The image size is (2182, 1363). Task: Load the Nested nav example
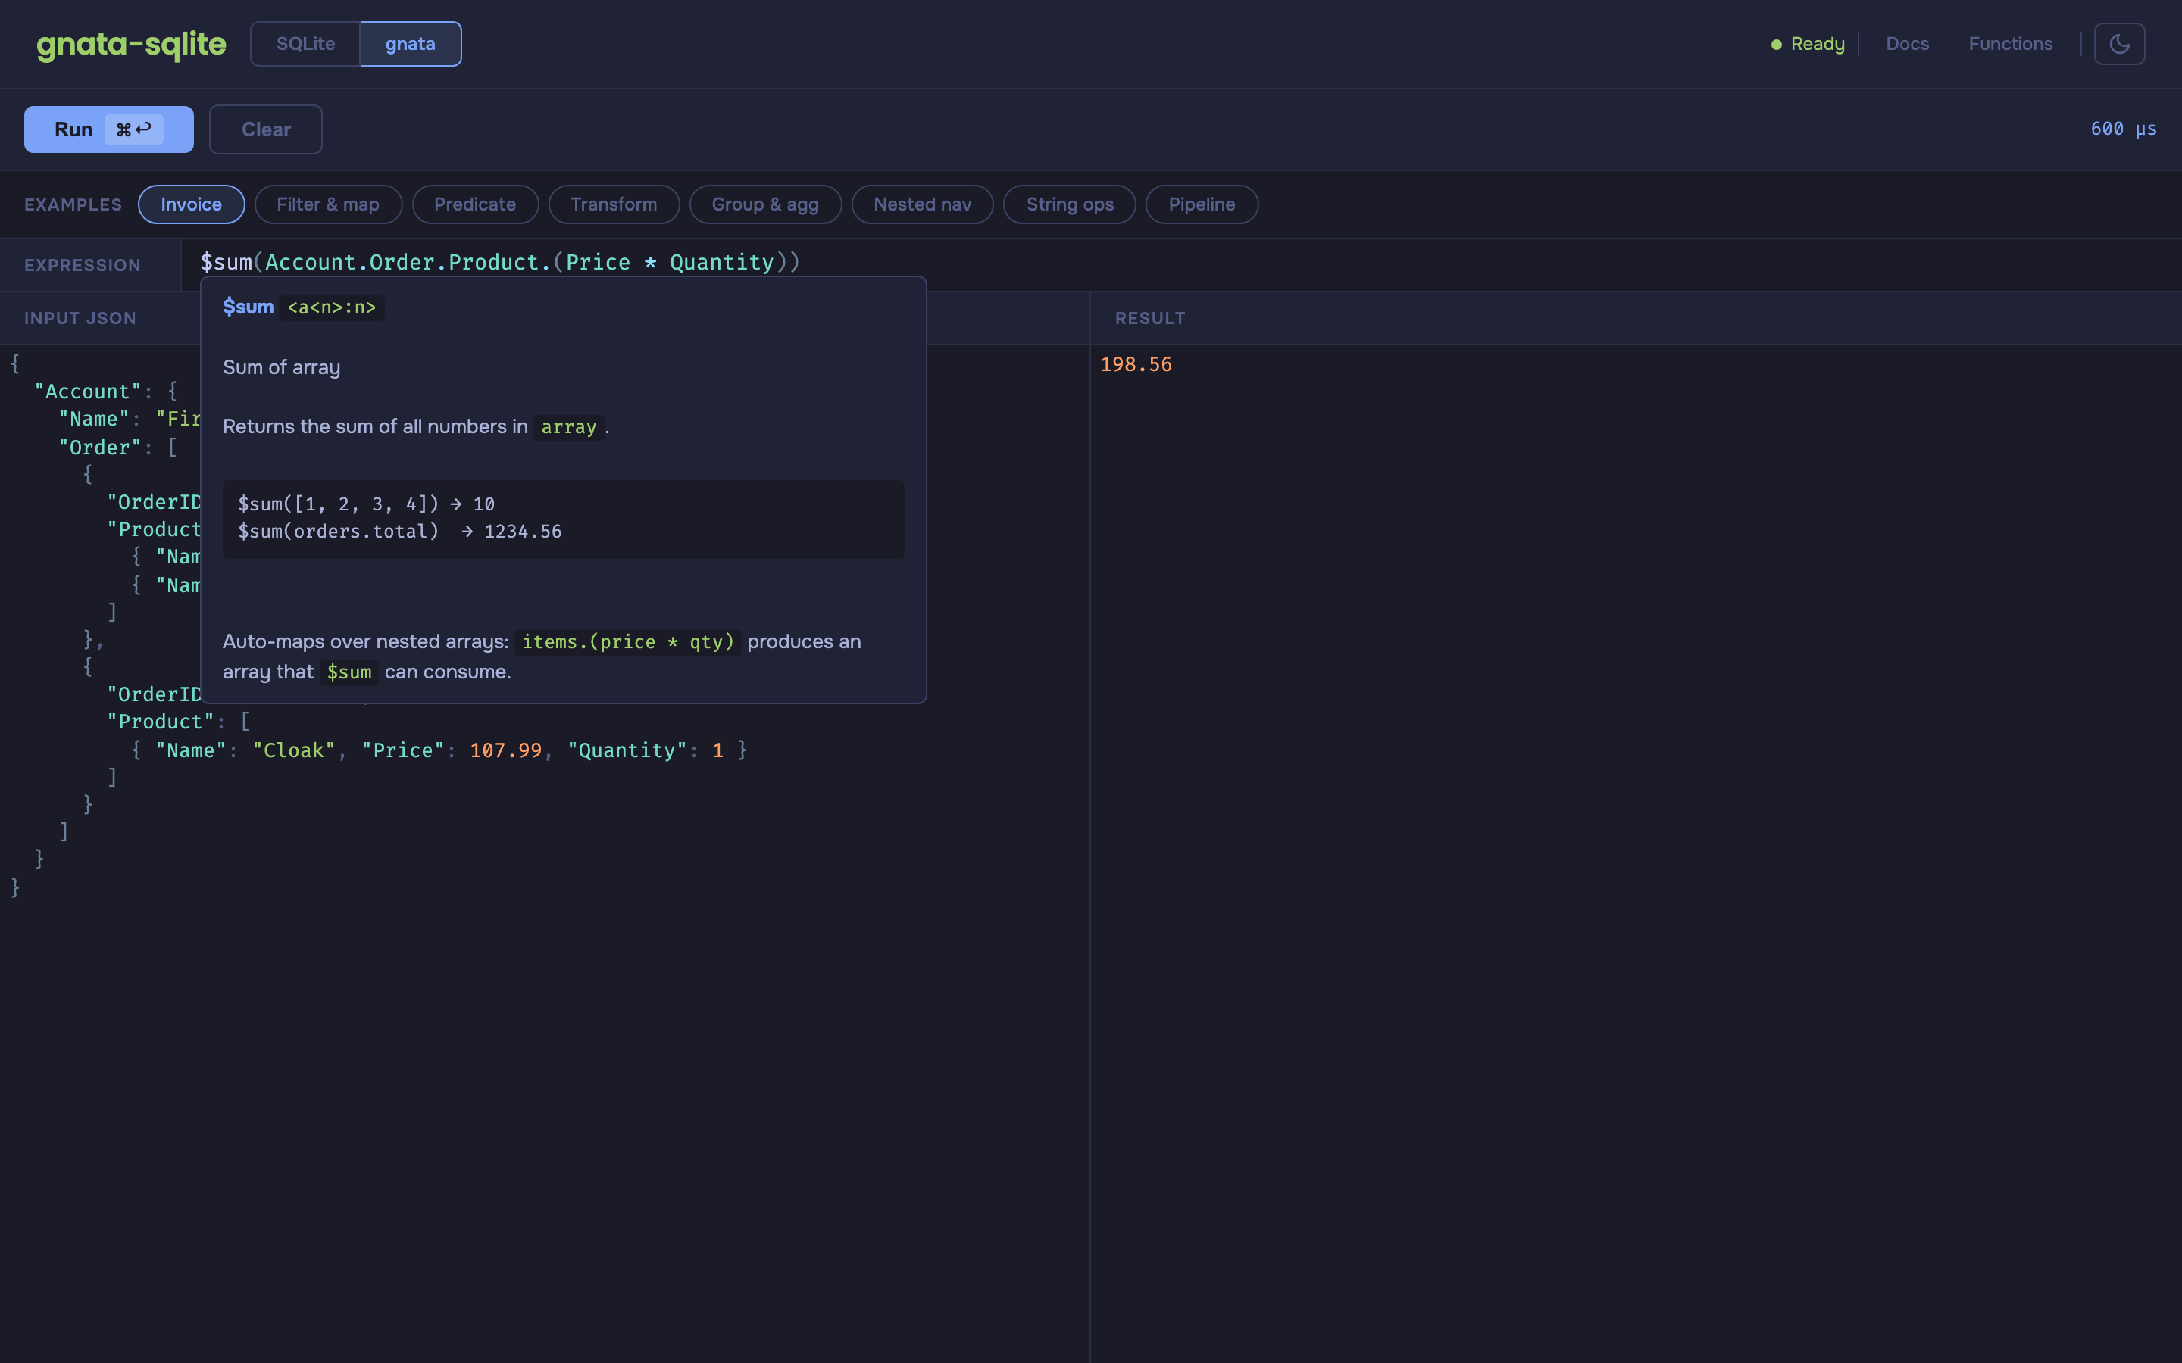(922, 204)
